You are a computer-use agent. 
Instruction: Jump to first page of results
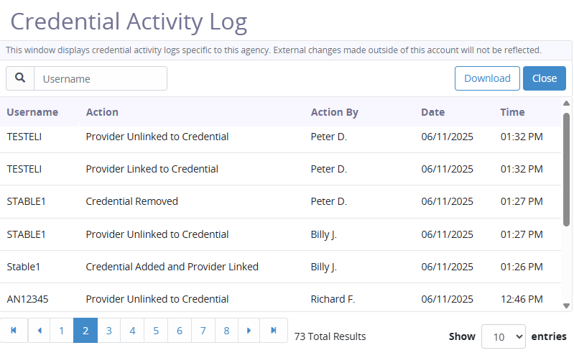14,331
